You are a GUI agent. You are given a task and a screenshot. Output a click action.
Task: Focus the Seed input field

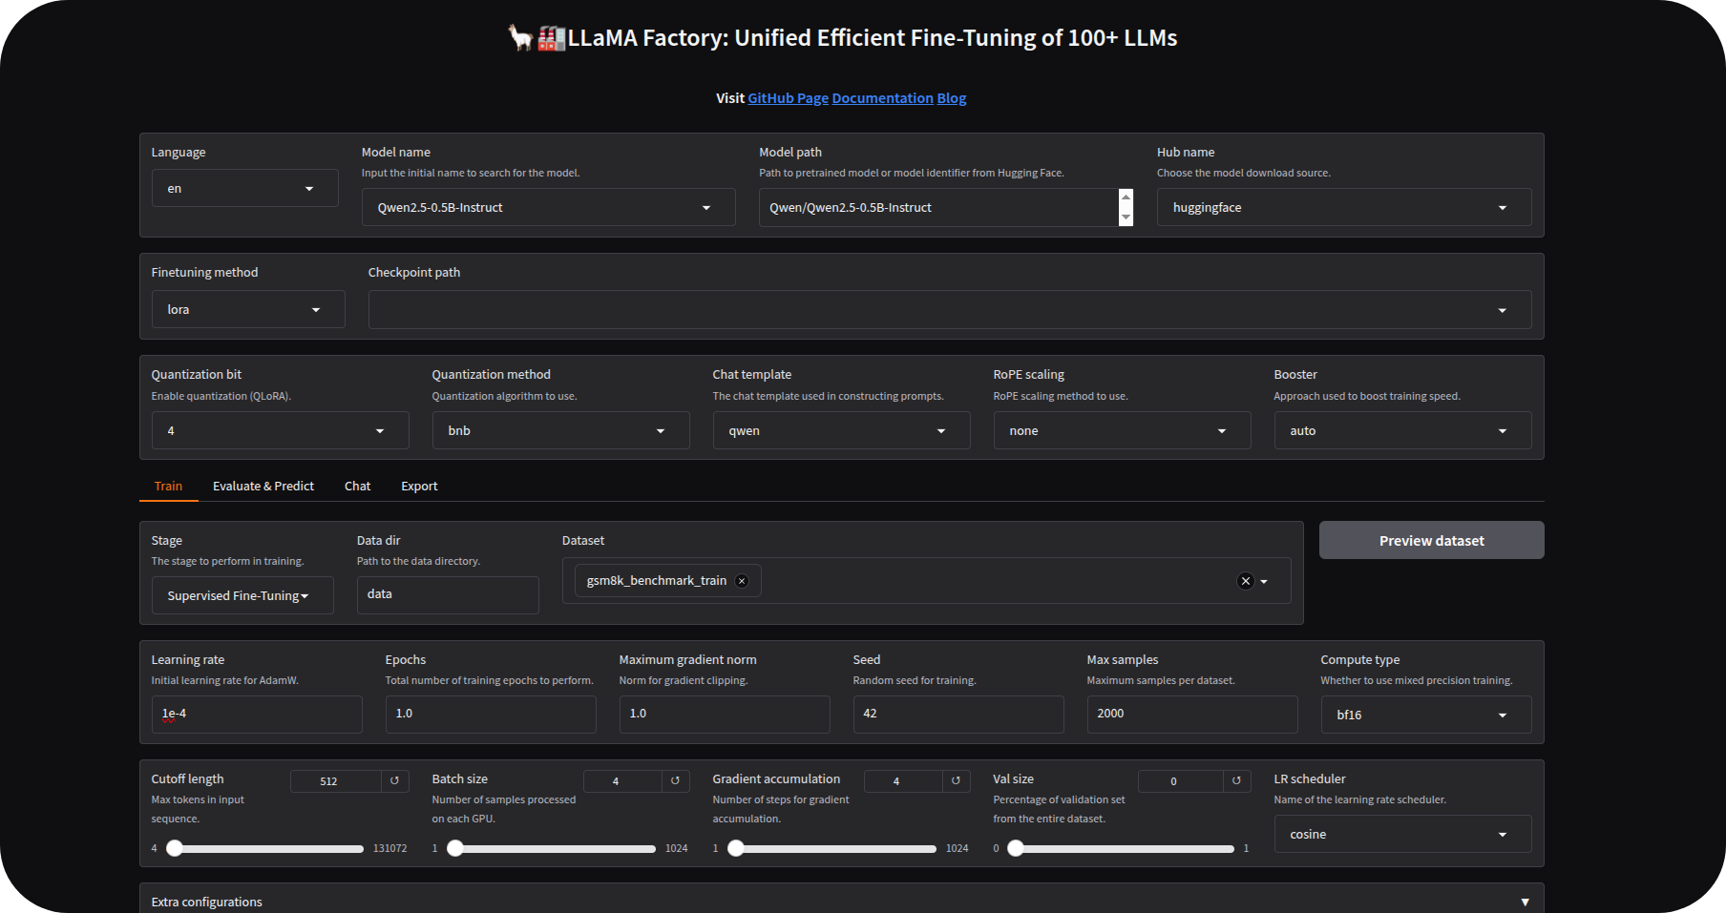click(x=958, y=714)
